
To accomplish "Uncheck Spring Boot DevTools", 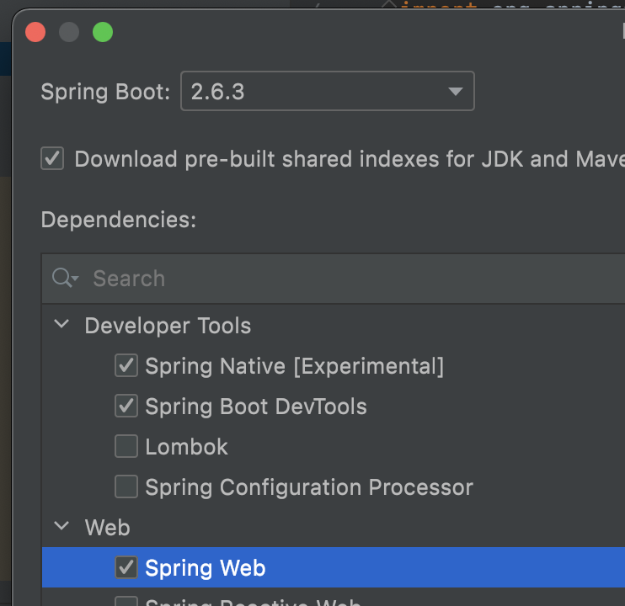I will tap(126, 406).
